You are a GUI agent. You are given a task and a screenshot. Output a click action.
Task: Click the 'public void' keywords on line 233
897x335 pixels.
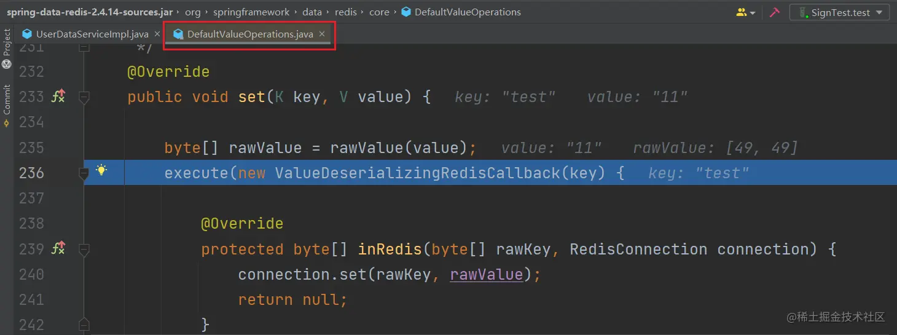(178, 97)
